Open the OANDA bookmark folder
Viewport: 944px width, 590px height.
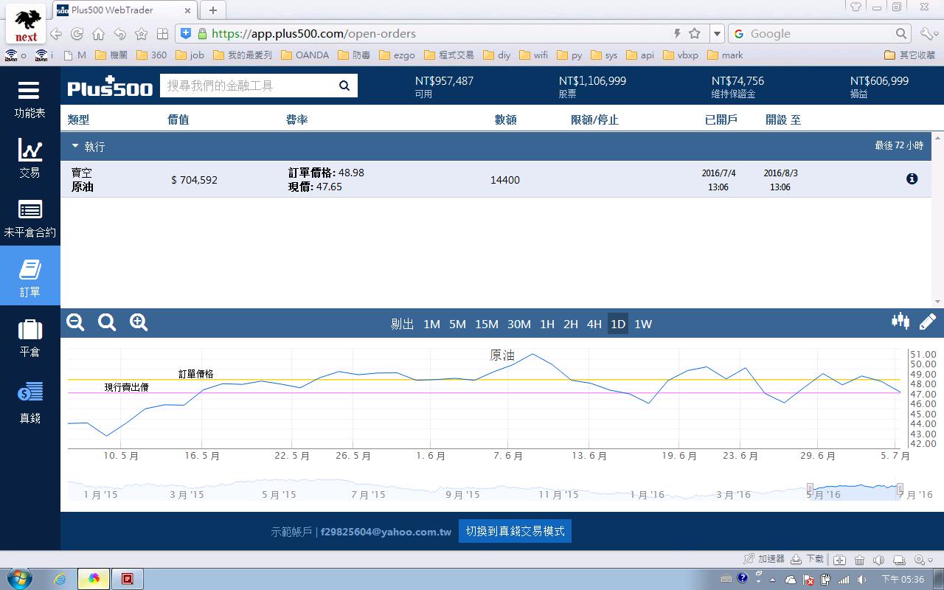305,55
